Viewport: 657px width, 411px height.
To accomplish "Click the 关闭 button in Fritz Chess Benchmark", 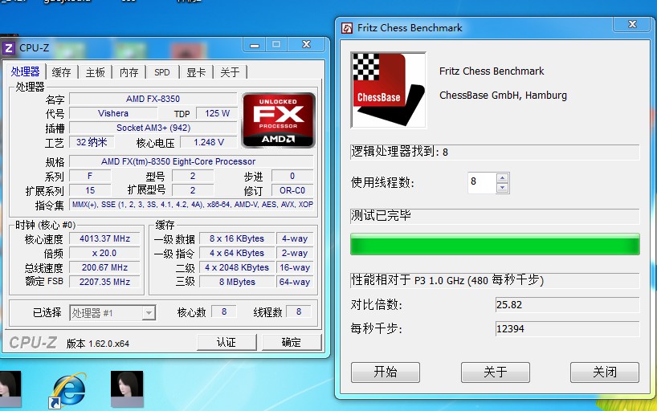I will [605, 372].
